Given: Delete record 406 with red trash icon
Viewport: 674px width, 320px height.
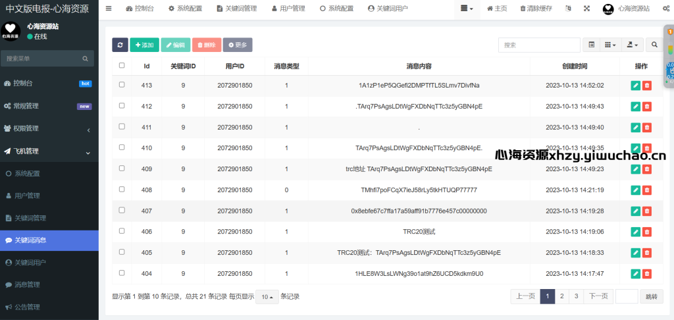Looking at the screenshot, I should [x=646, y=232].
